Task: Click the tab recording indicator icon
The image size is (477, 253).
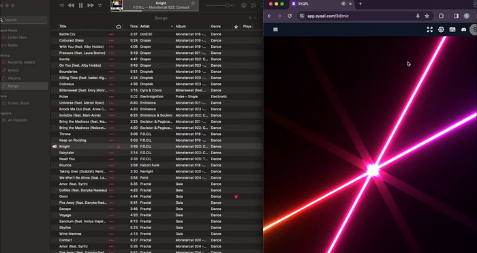Action: coord(343,4)
